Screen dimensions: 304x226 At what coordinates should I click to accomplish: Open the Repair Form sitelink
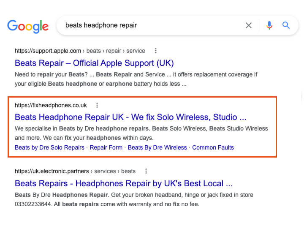point(106,147)
